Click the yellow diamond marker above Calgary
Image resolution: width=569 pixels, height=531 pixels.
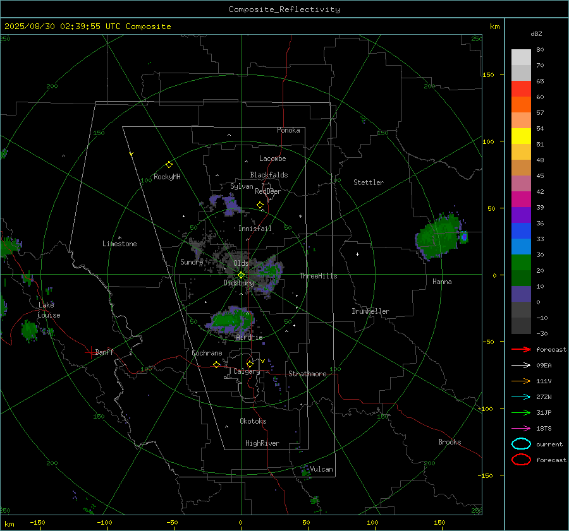click(250, 364)
